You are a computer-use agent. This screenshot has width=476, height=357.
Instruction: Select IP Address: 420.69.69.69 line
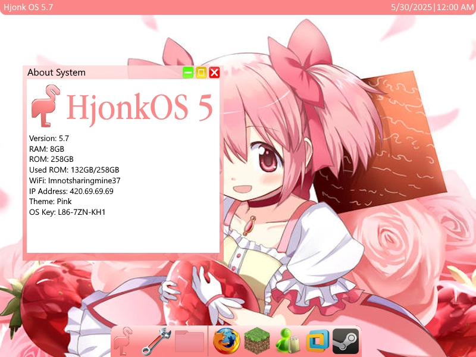pyautogui.click(x=71, y=191)
